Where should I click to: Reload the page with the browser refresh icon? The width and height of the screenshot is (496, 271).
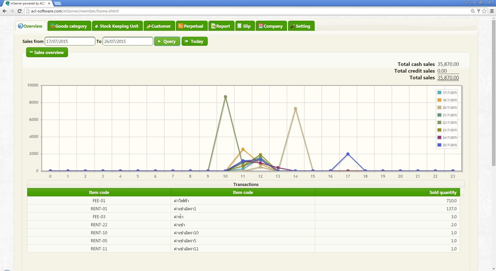pos(20,11)
